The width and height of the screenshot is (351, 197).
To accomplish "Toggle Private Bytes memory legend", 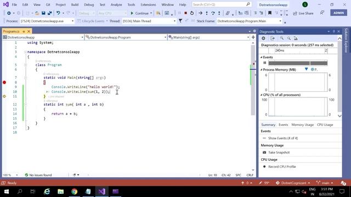I will (x=314, y=69).
